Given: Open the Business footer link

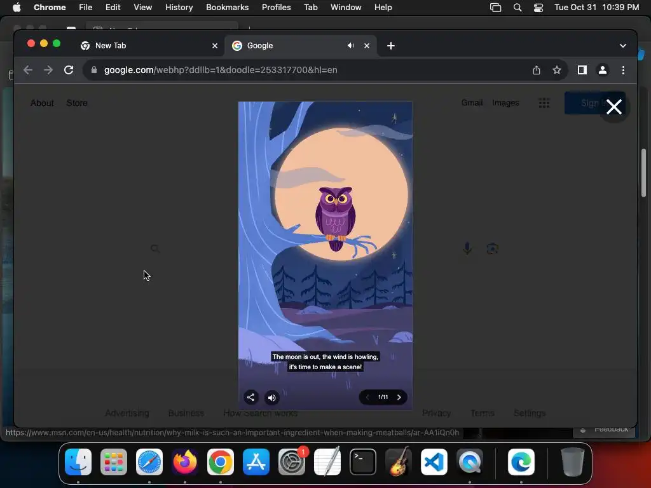Looking at the screenshot, I should point(186,413).
